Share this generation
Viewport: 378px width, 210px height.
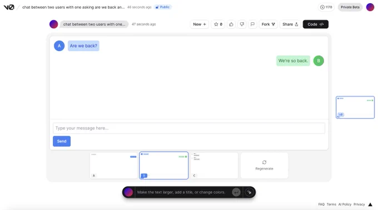point(290,24)
